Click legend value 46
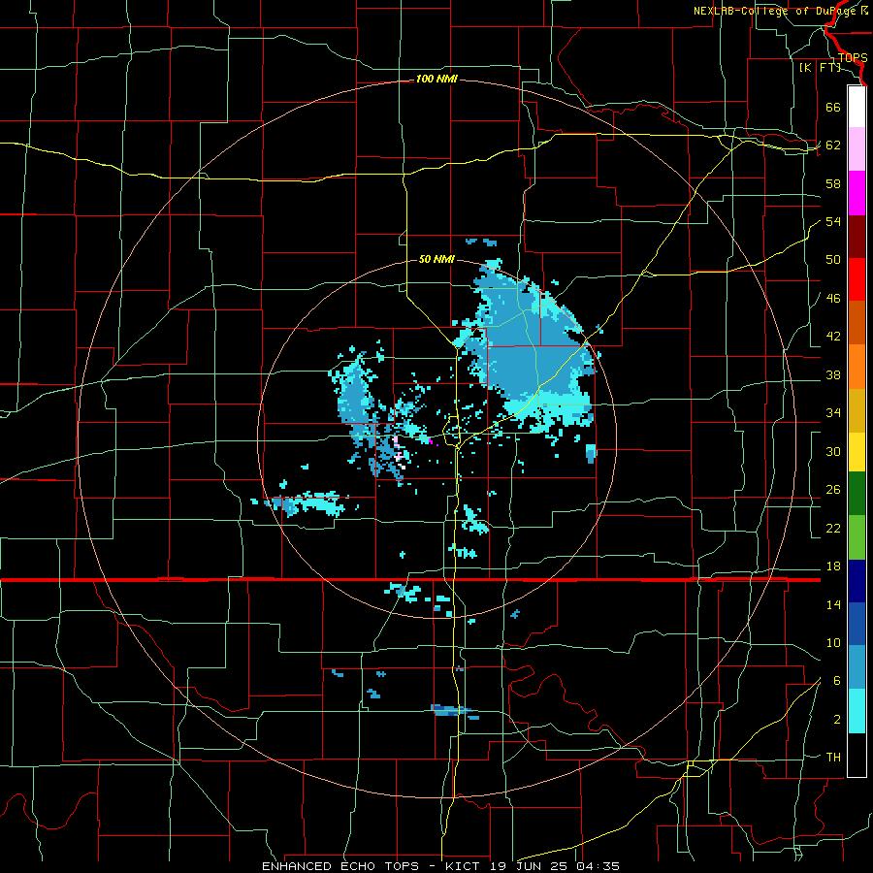Screen dimensions: 873x873 [x=833, y=299]
